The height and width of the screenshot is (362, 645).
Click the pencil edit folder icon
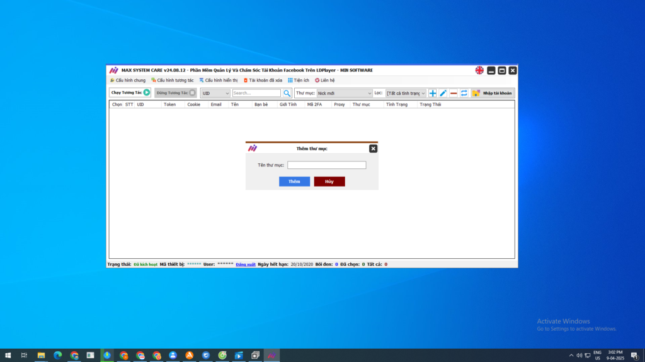point(443,93)
